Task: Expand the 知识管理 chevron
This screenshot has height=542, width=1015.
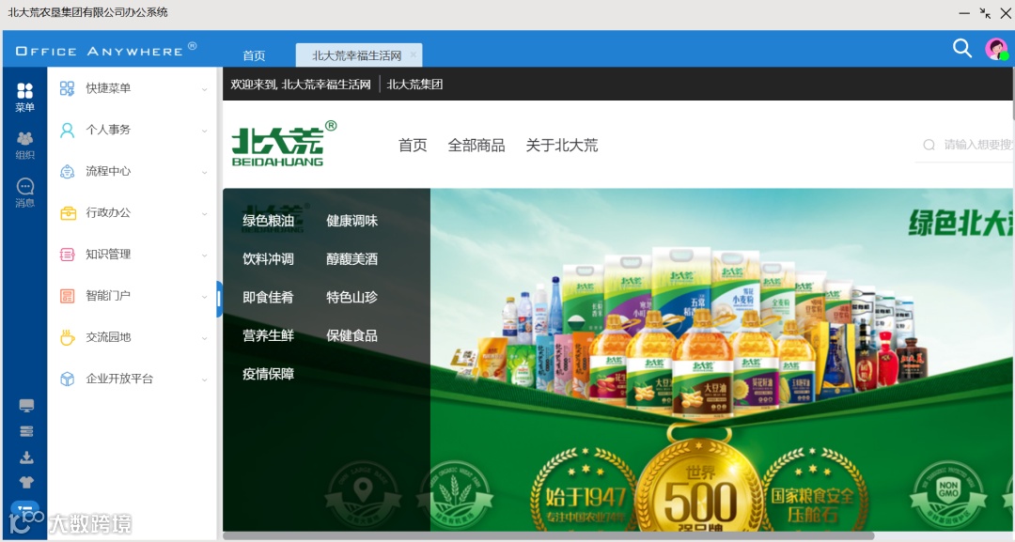Action: point(205,255)
